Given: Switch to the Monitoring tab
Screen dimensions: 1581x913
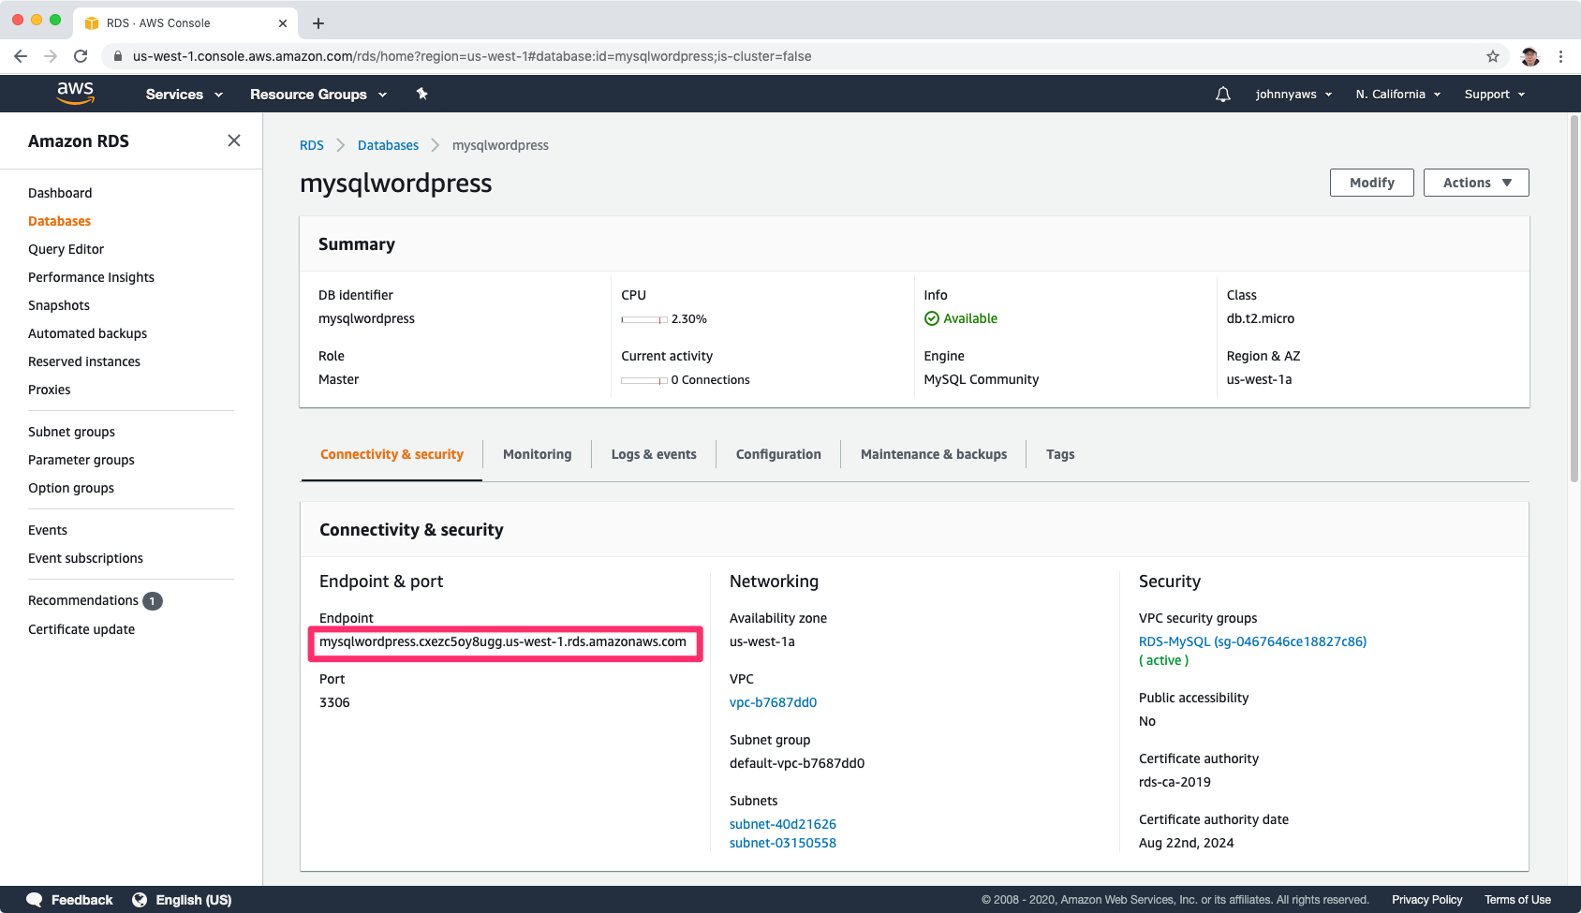Looking at the screenshot, I should tap(537, 454).
